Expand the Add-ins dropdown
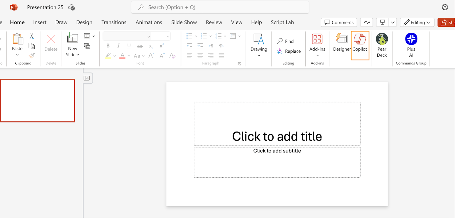 click(x=317, y=55)
